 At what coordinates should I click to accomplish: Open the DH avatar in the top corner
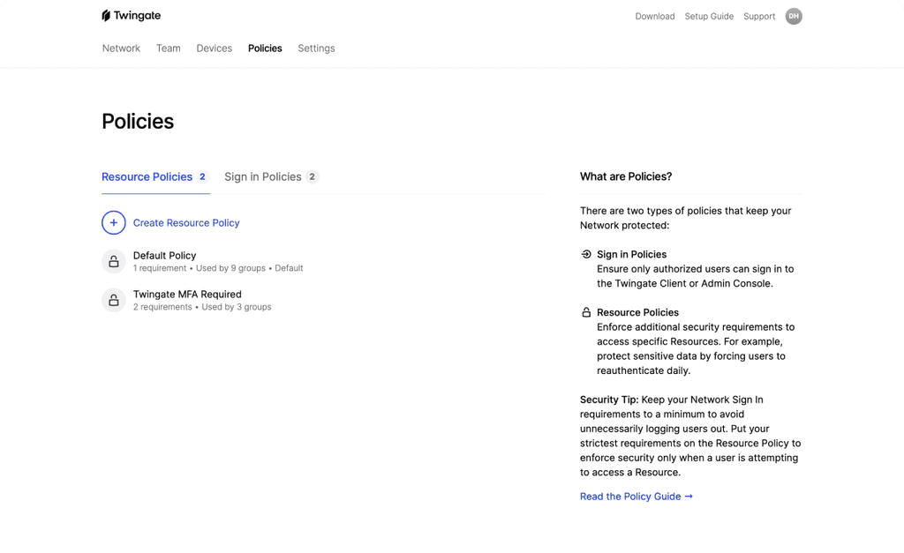click(x=793, y=16)
